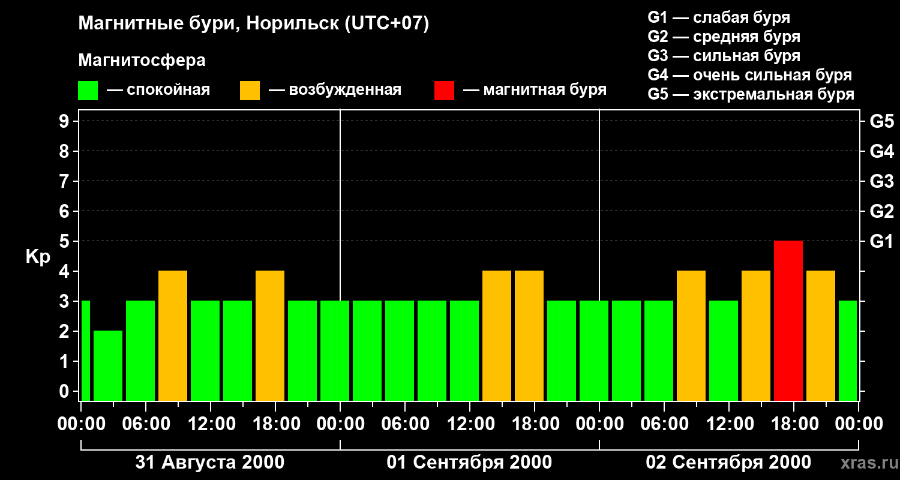
Task: Select the chart title 'Магнитные бури, Норильск (UTC+07)'
Action: tap(254, 24)
